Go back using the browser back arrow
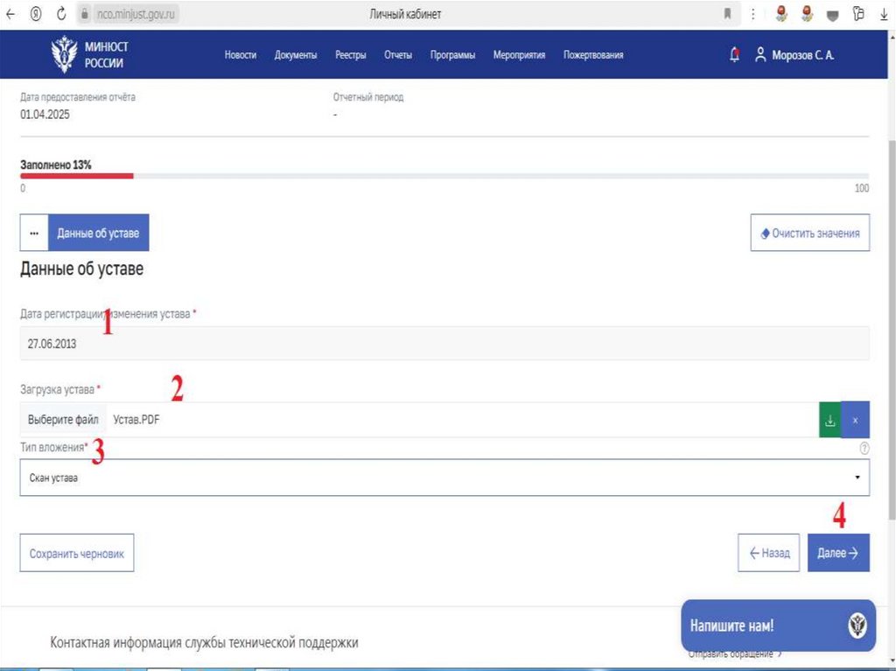This screenshot has width=896, height=671. pos(10,14)
